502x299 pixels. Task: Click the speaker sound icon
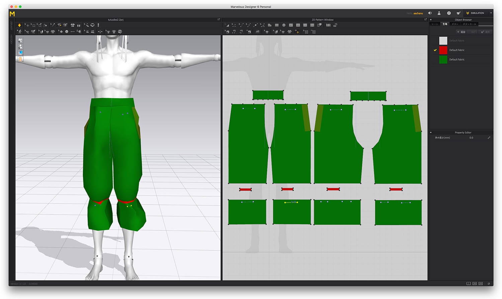(430, 13)
